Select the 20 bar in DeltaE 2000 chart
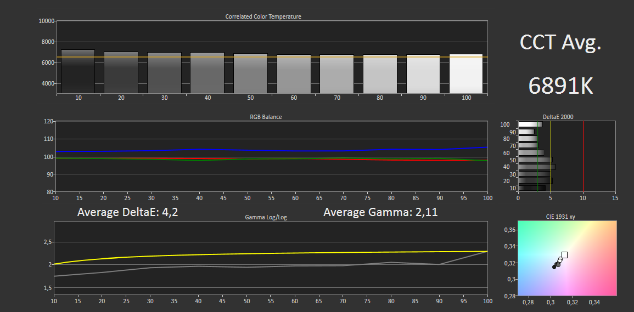The image size is (634, 312). pos(535,181)
